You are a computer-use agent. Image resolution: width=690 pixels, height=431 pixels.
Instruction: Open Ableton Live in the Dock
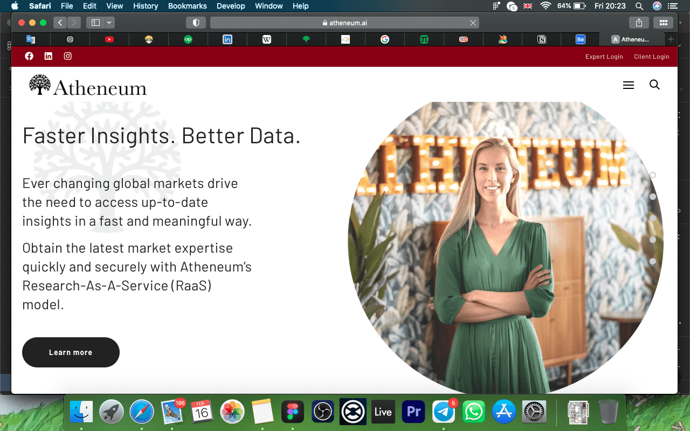pos(383,413)
